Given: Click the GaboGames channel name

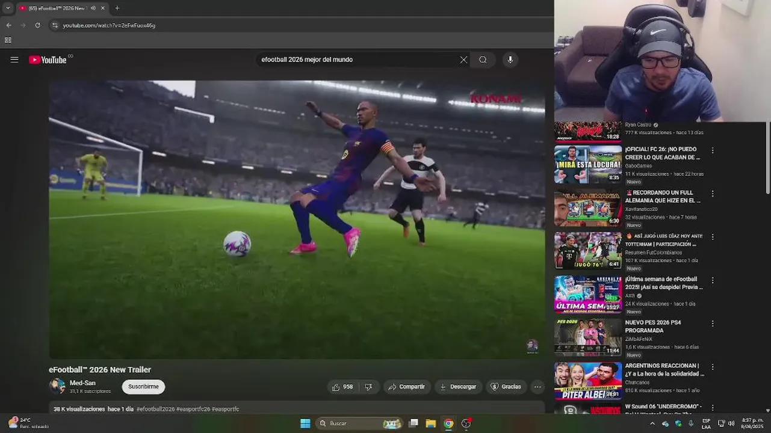Looking at the screenshot, I should pos(639,166).
